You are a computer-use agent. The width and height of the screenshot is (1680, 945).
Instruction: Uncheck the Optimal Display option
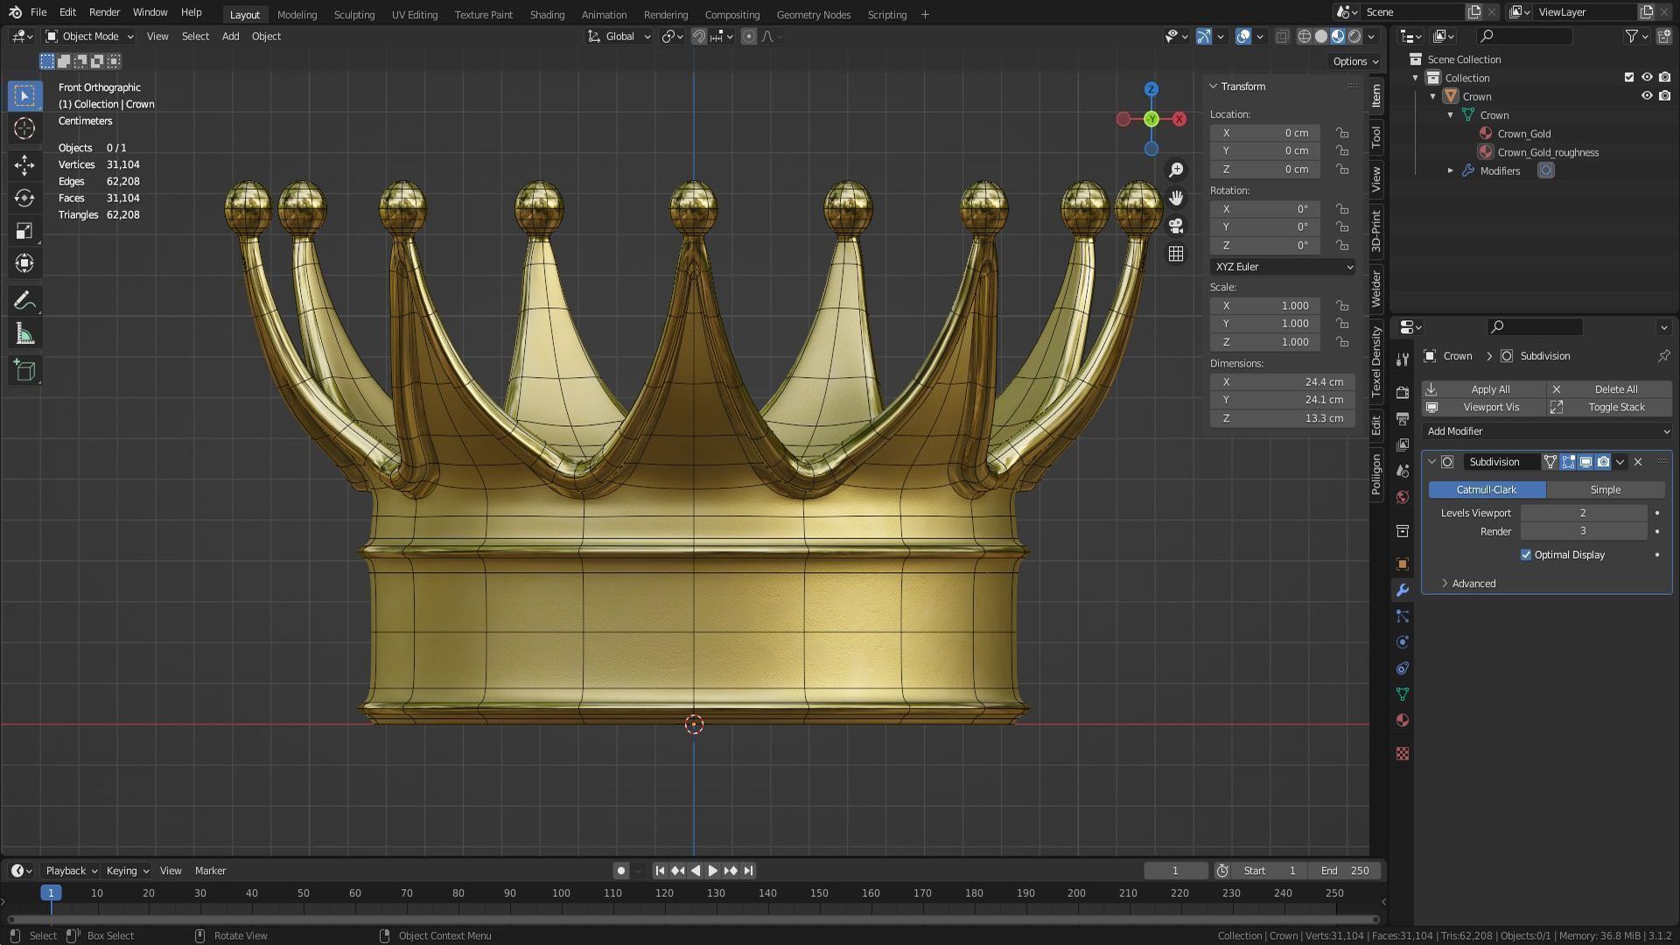pos(1526,555)
